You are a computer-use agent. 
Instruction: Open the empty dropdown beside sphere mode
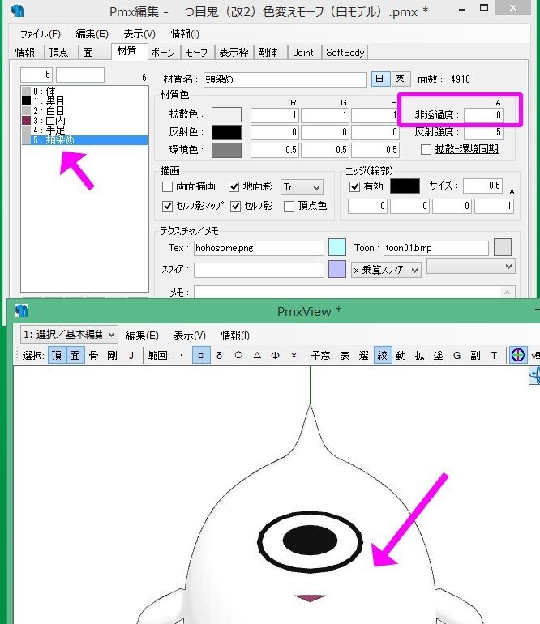click(471, 267)
